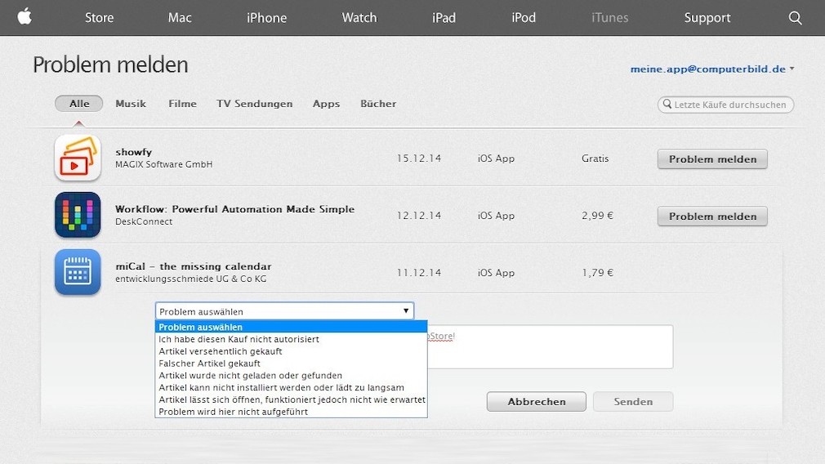Click the Abbrechen button

[536, 401]
